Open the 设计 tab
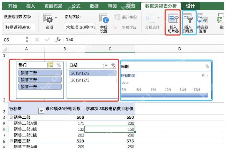 [x=190, y=6]
